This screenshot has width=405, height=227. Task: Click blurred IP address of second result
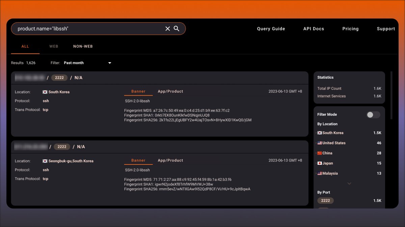tap(31, 147)
